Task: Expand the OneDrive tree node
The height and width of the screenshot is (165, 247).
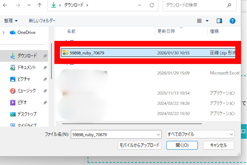Action: (x=3, y=32)
